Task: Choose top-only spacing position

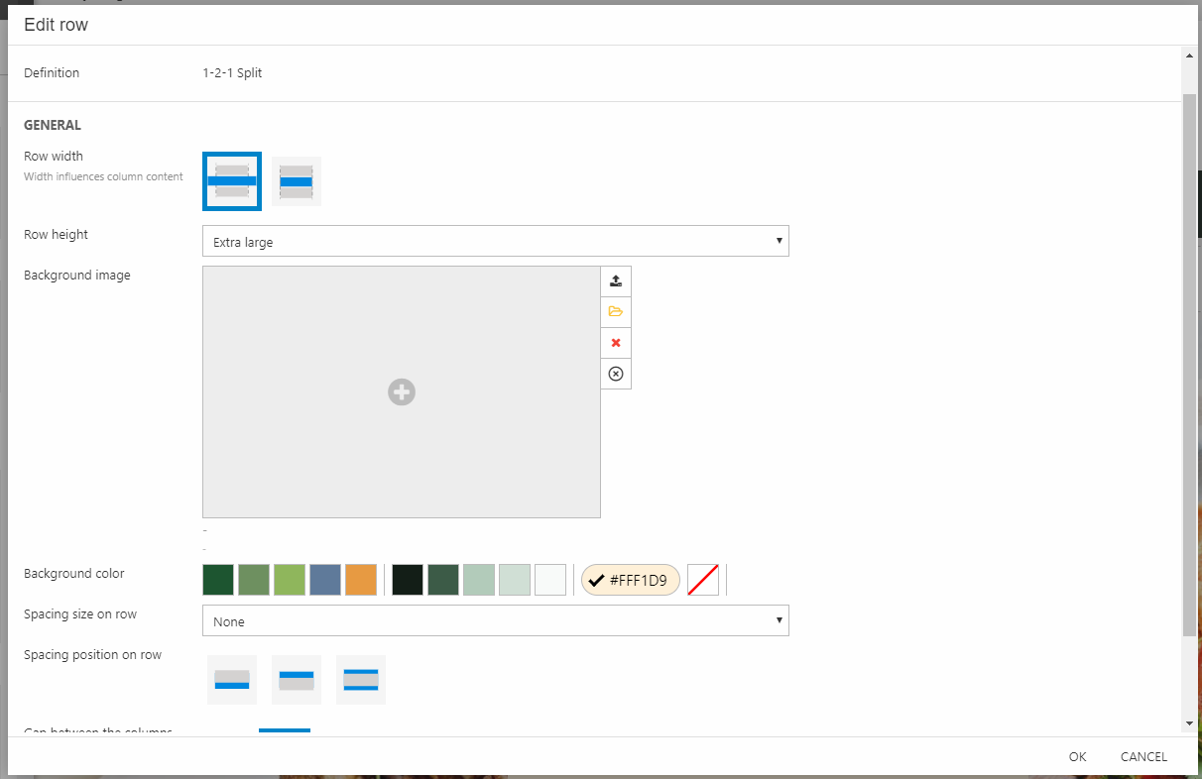Action: coord(297,680)
